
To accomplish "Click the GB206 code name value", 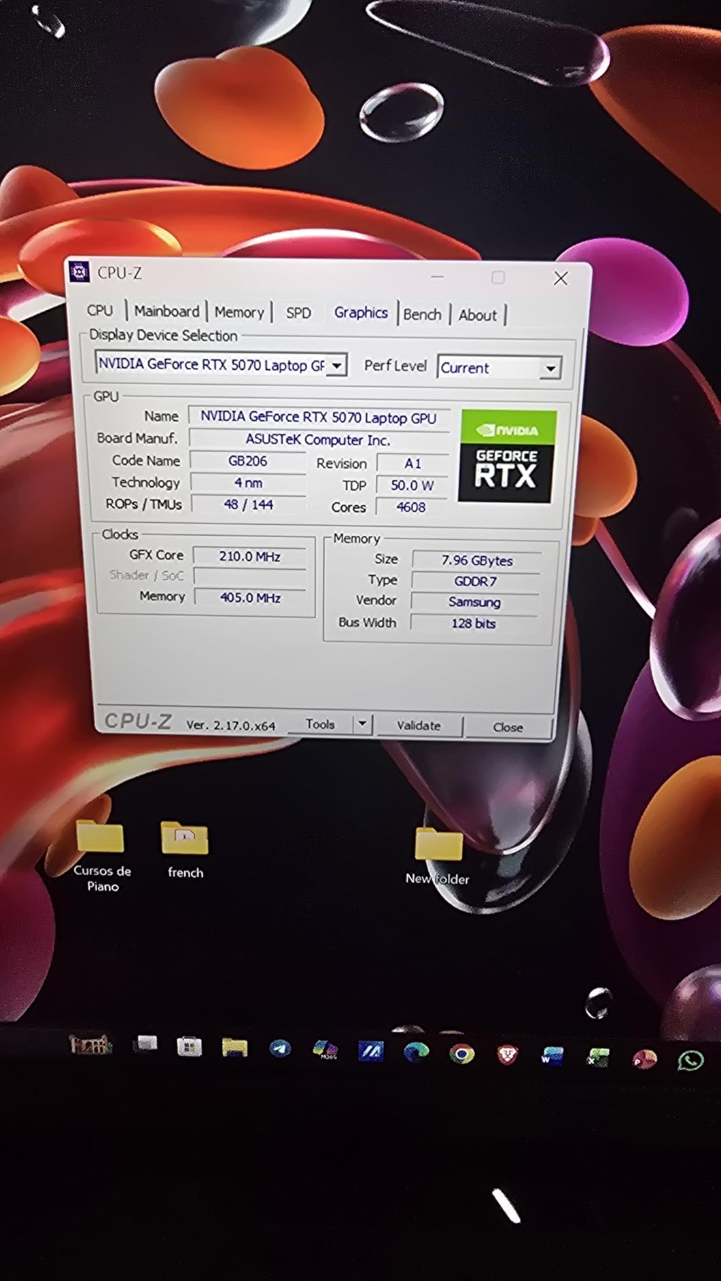I will [x=248, y=460].
